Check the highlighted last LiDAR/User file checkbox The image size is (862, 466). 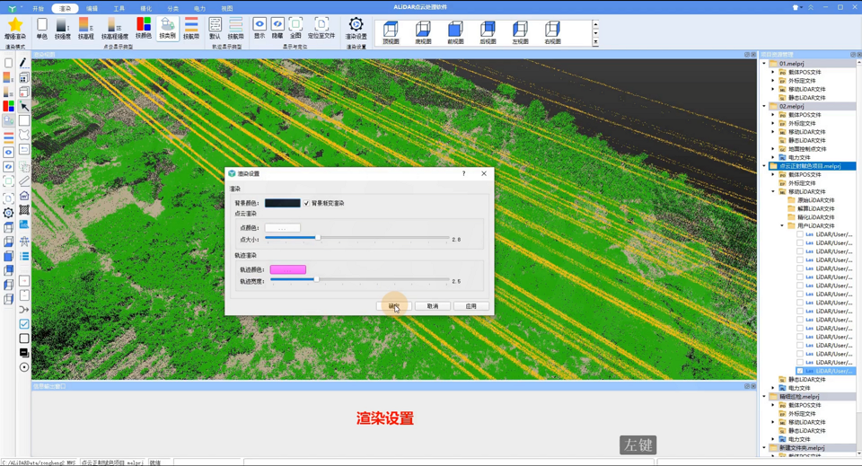pos(800,371)
